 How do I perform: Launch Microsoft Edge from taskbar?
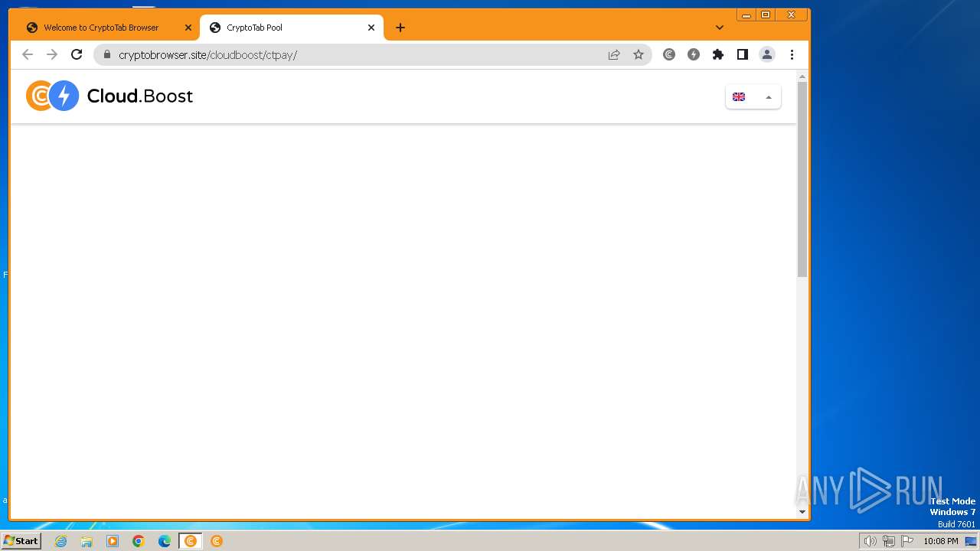pos(165,541)
